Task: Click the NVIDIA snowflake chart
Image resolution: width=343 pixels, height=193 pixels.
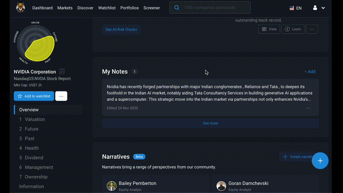Action: (x=36, y=43)
